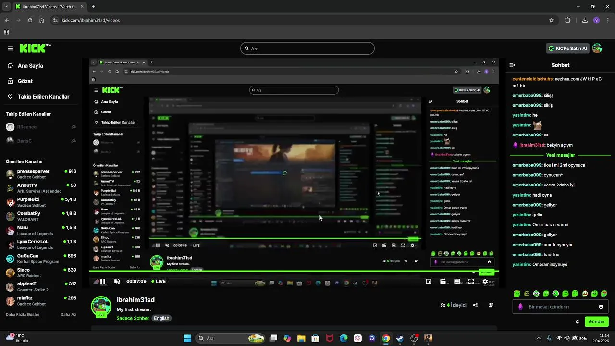Open the Windows Start menu
This screenshot has height=346, width=615.
point(187,338)
